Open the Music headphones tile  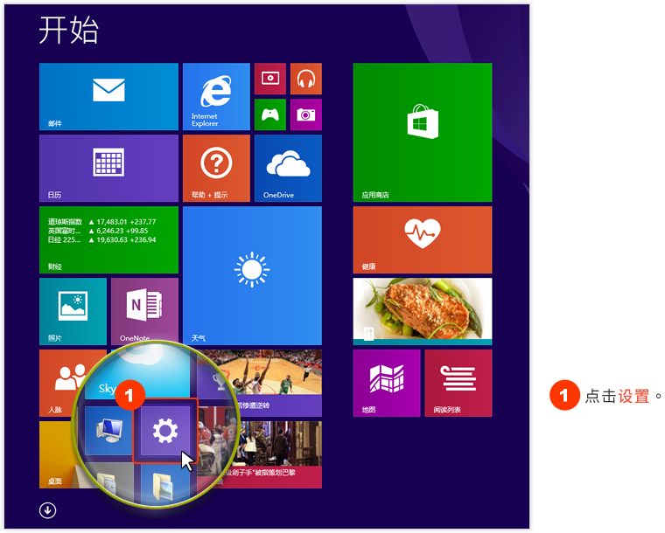[x=305, y=79]
